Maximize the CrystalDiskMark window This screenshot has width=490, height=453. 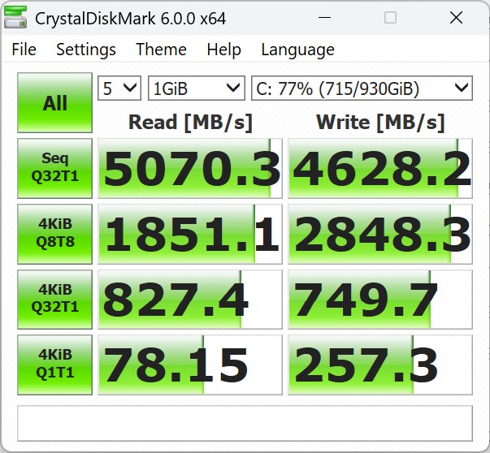[x=390, y=18]
